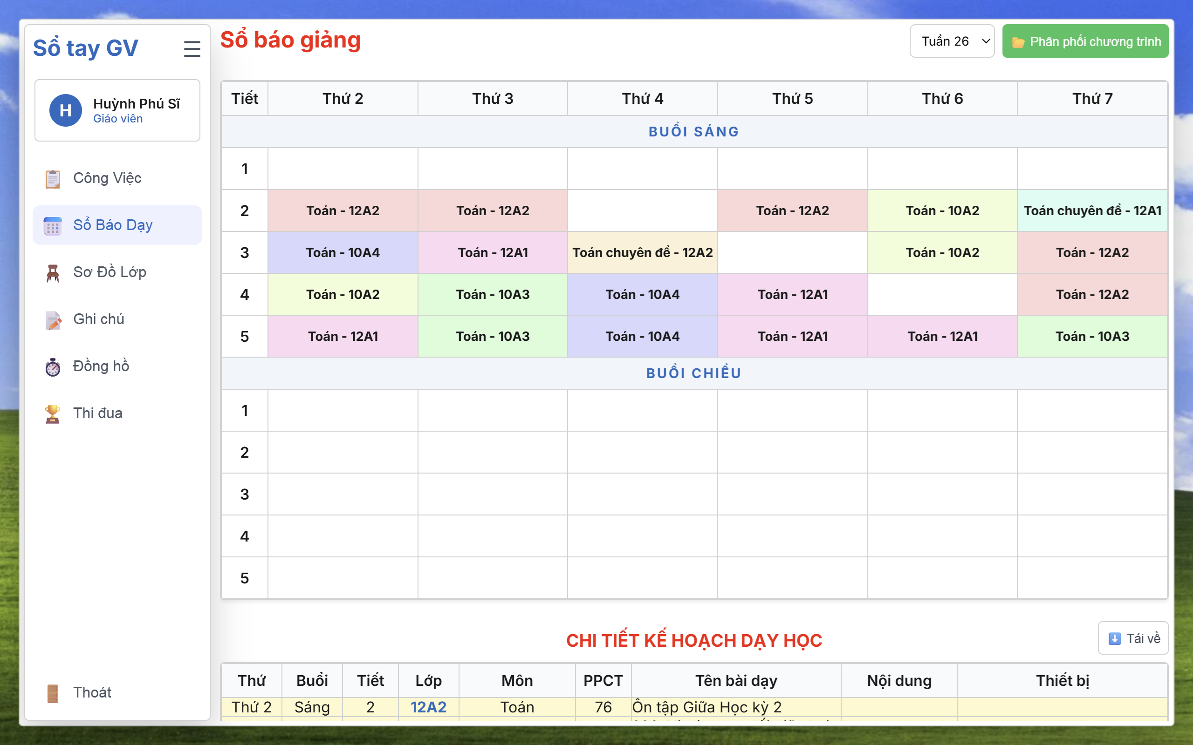Click the Thoát exit door icon
Screen dimensions: 1193x745
click(x=53, y=692)
